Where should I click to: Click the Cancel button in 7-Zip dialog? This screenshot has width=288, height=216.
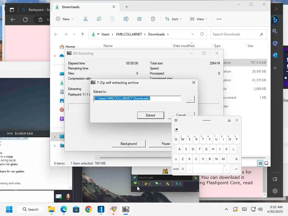[181, 114]
